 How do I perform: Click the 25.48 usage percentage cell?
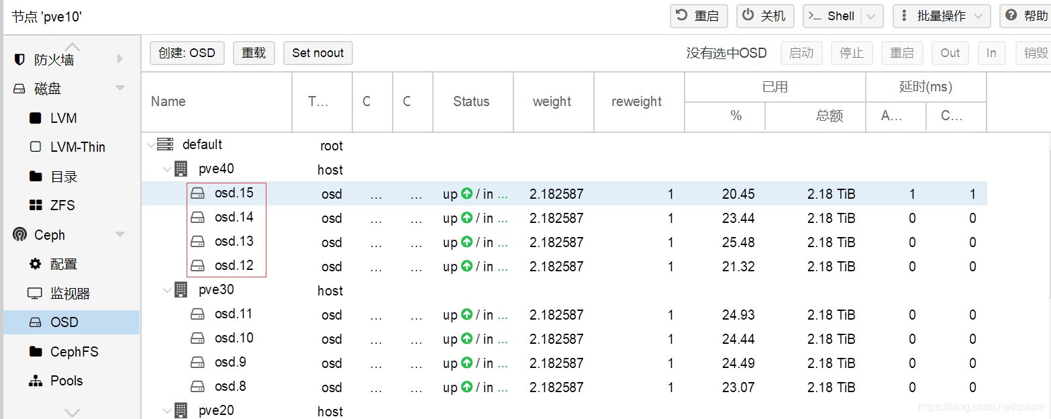click(x=738, y=242)
